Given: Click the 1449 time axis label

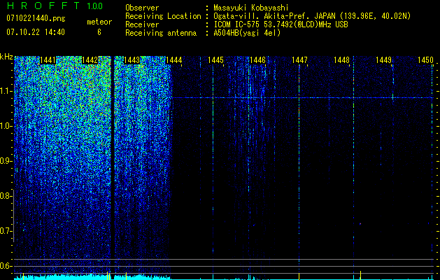Looking at the screenshot, I should 383,60.
